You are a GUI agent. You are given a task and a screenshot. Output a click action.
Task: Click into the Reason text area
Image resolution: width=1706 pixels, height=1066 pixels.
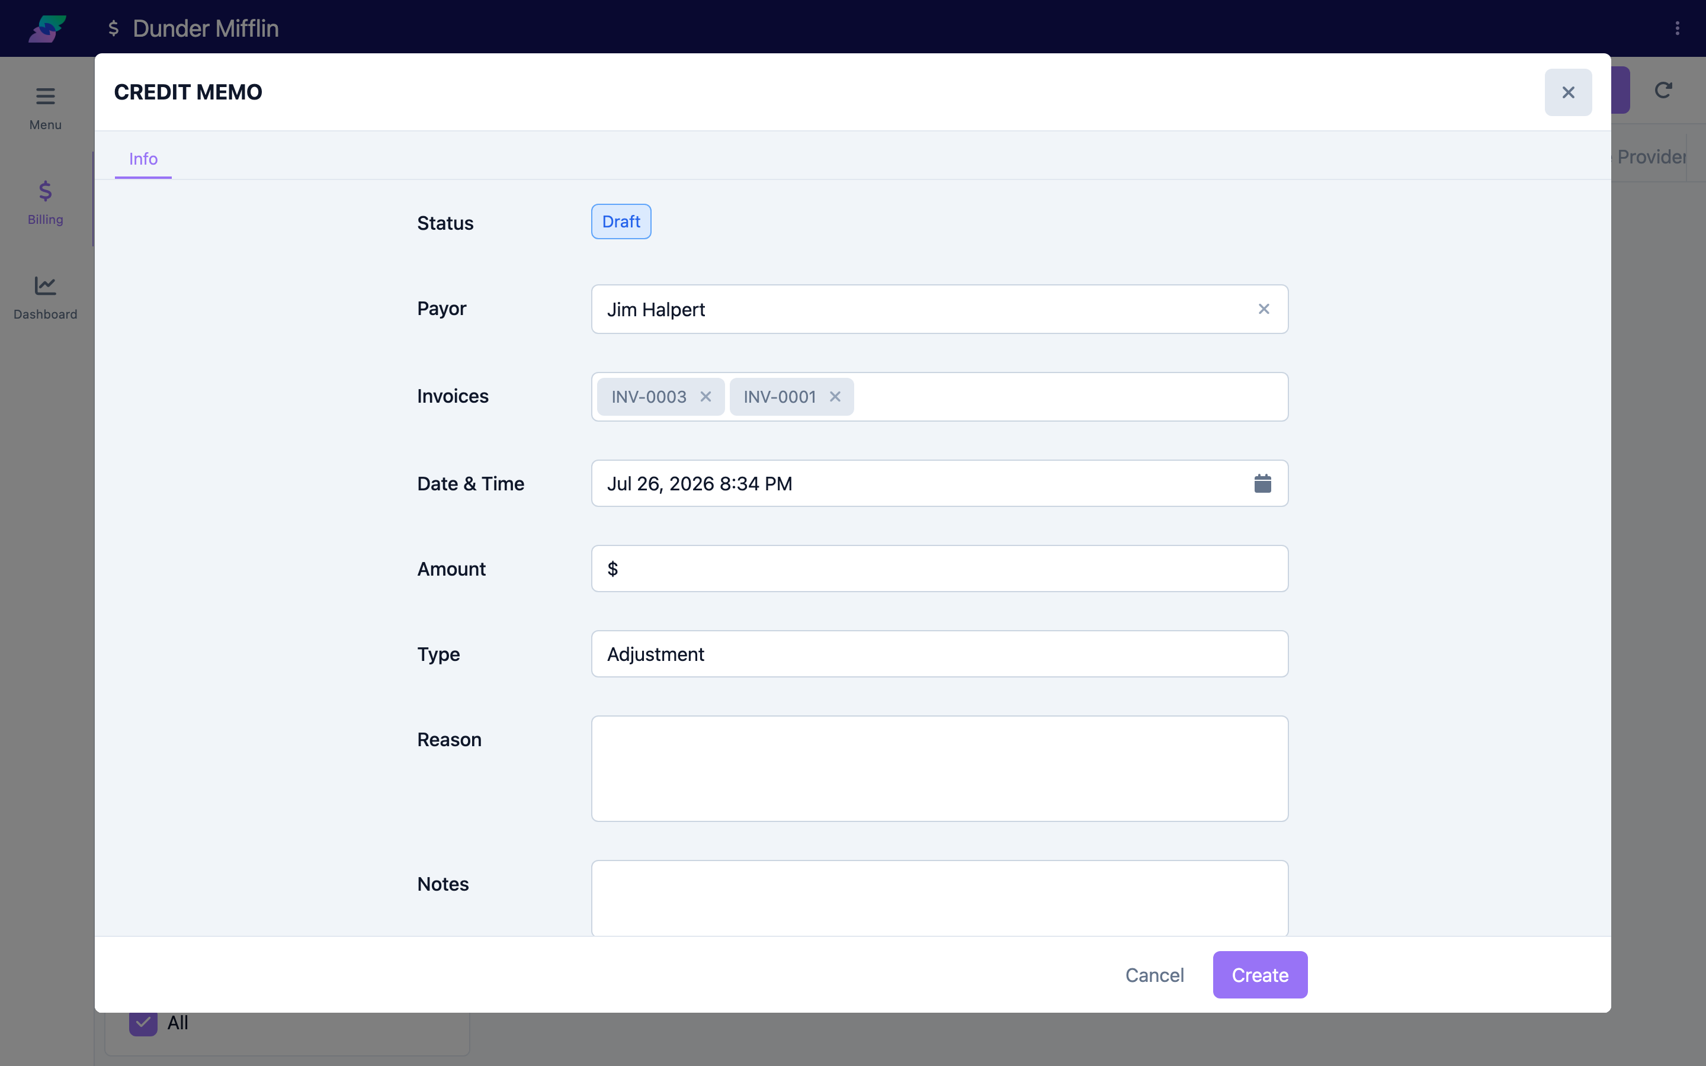[939, 769]
